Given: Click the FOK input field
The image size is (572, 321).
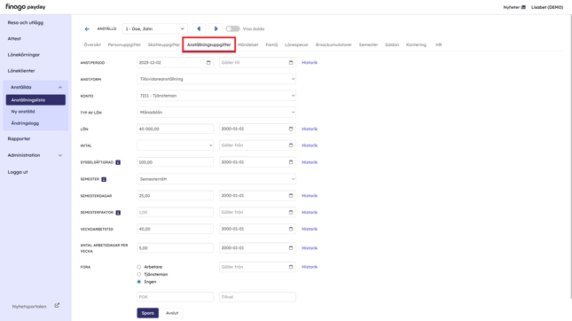Looking at the screenshot, I should pos(175,297).
